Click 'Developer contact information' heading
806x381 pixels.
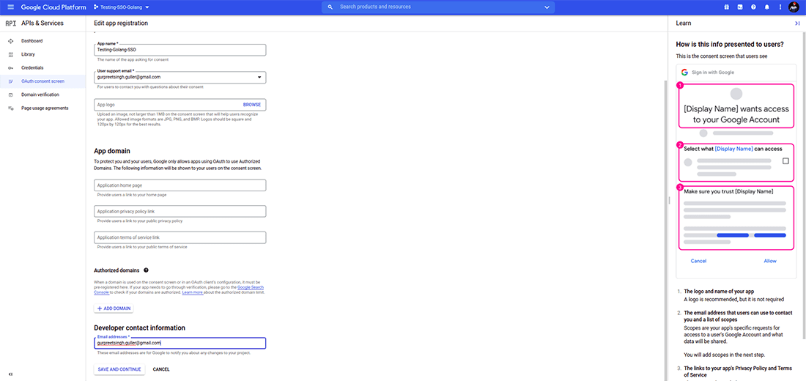click(140, 328)
